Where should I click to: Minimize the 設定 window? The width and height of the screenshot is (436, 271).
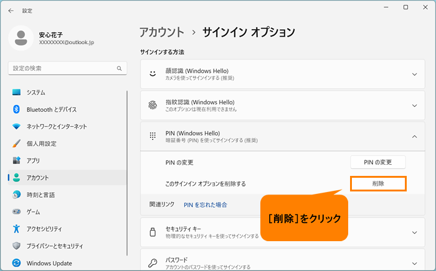pos(386,7)
